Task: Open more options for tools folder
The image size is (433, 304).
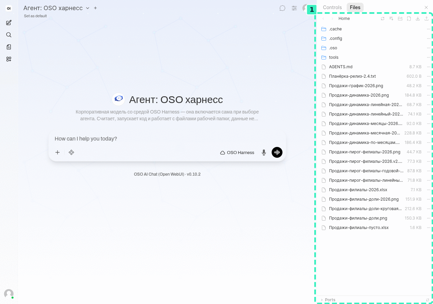Action: pos(429,57)
